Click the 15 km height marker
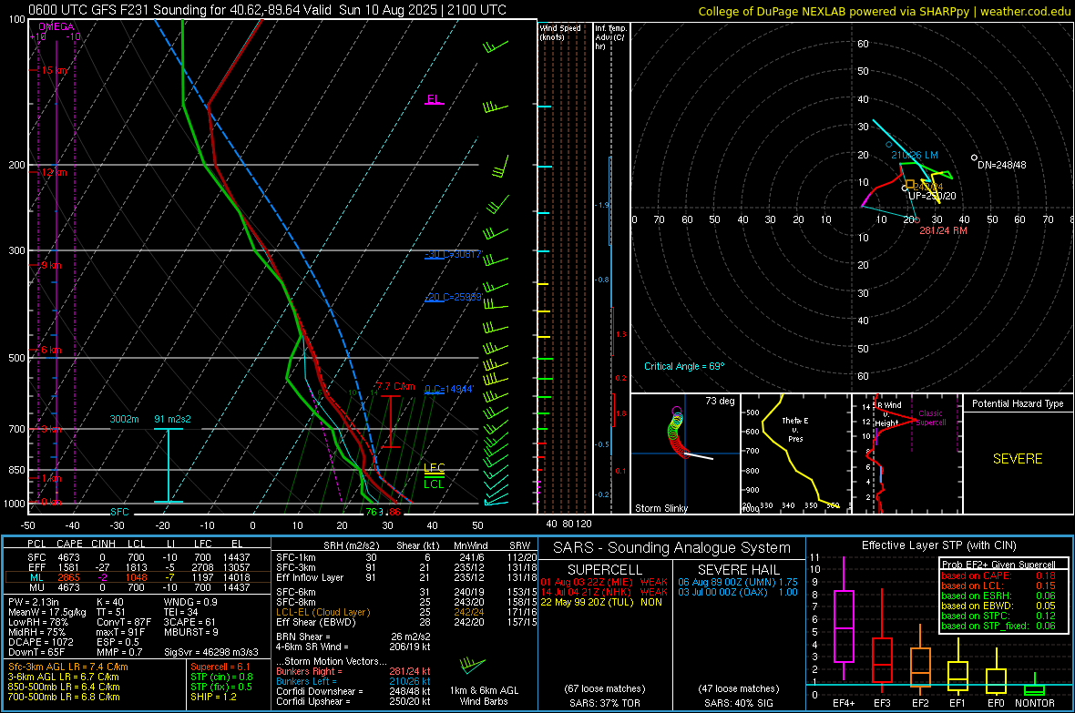 [x=54, y=71]
